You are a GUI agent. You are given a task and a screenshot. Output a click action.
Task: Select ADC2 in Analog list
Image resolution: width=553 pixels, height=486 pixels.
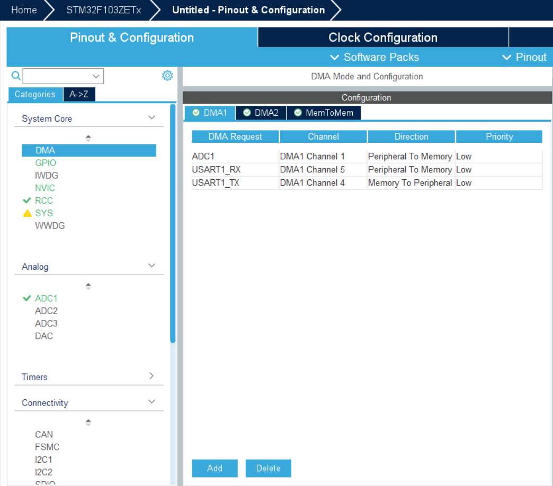tap(46, 311)
